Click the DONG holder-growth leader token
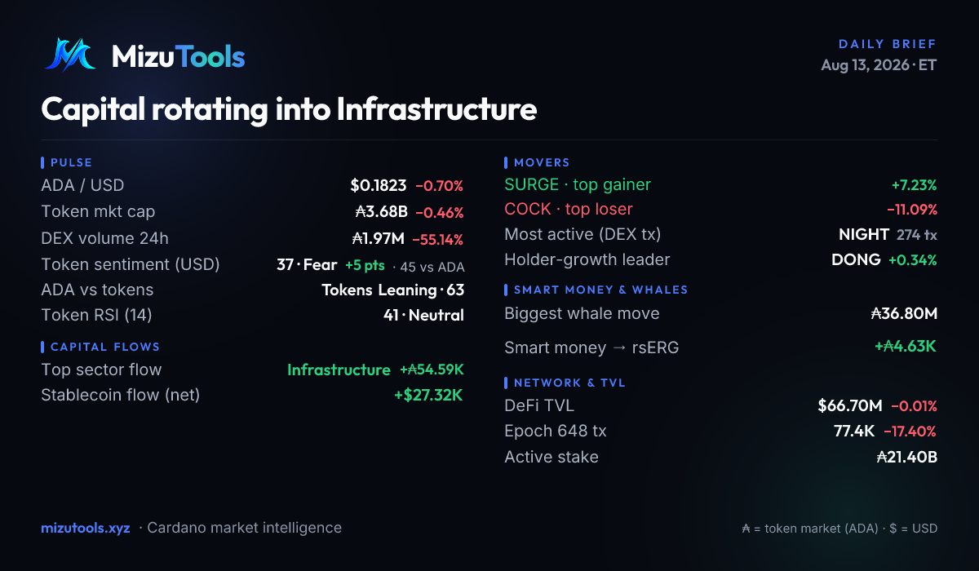 pyautogui.click(x=856, y=259)
